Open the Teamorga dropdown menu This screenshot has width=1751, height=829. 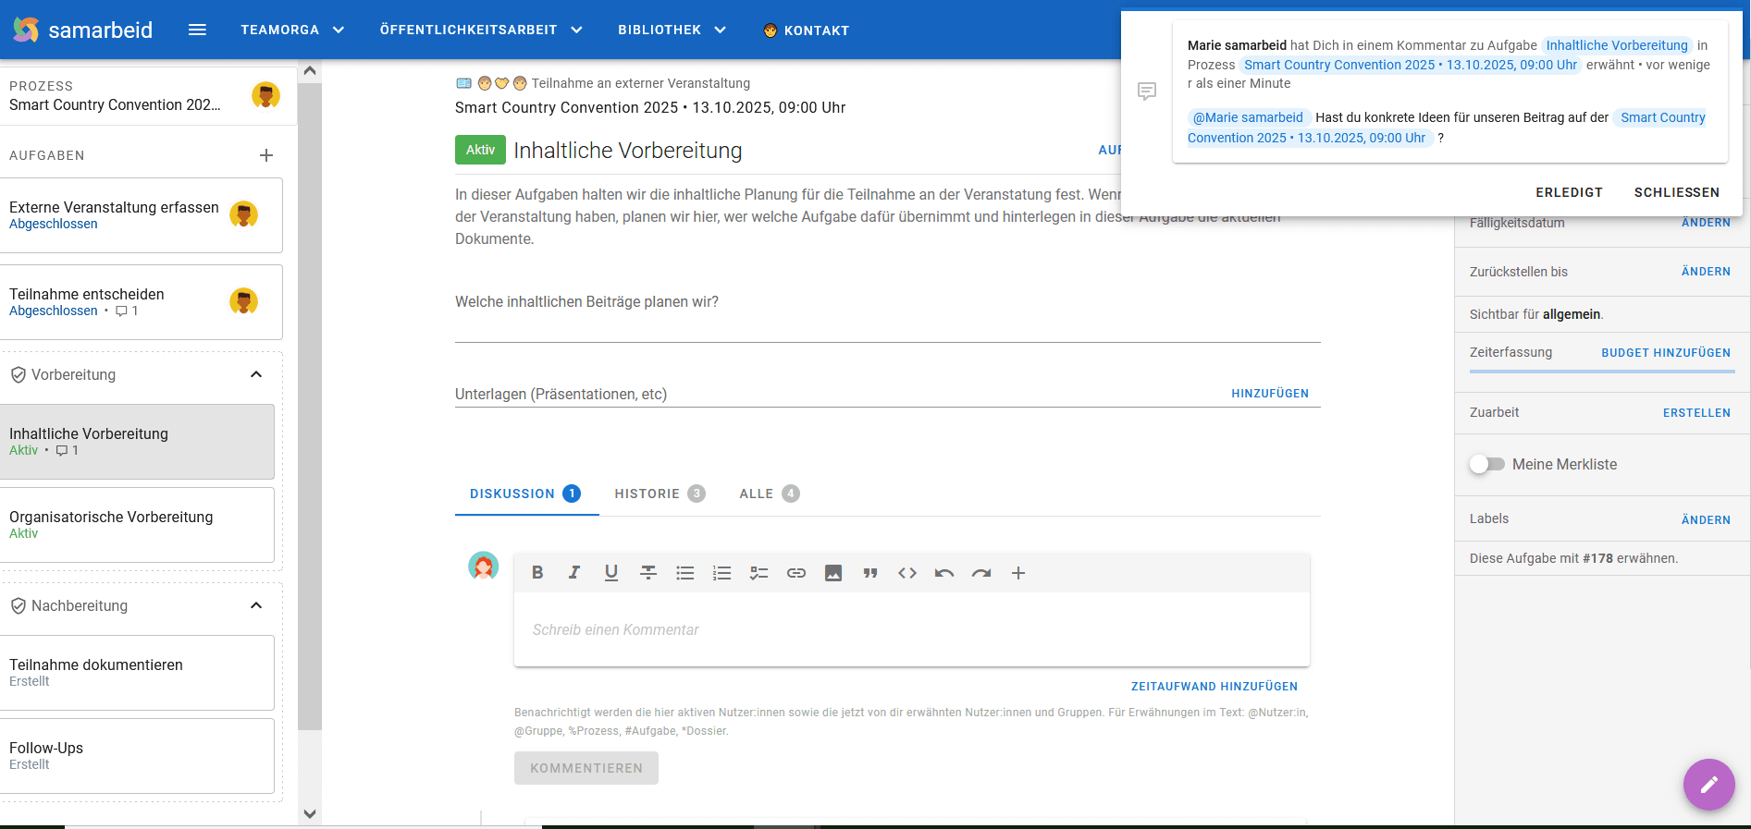click(292, 30)
